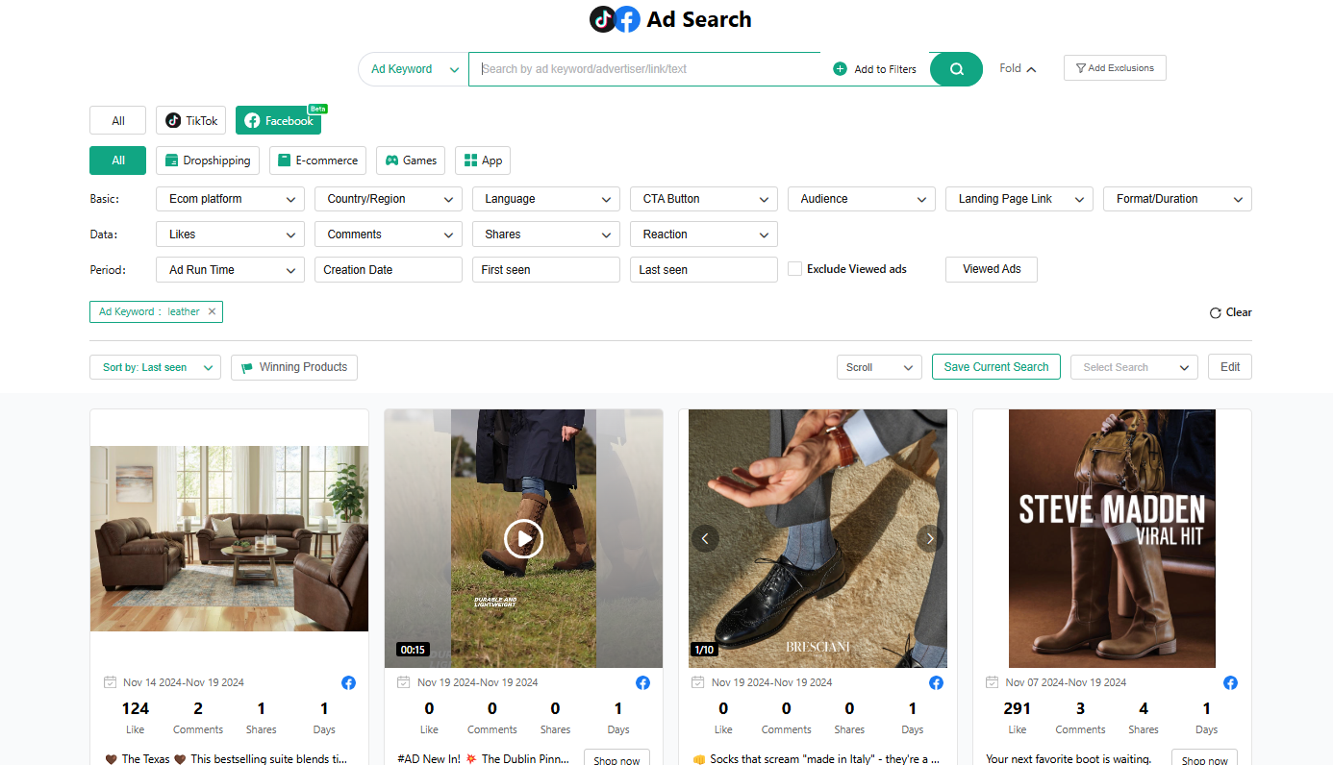The image size is (1333, 765).
Task: Click Save Current Search
Action: pos(996,367)
